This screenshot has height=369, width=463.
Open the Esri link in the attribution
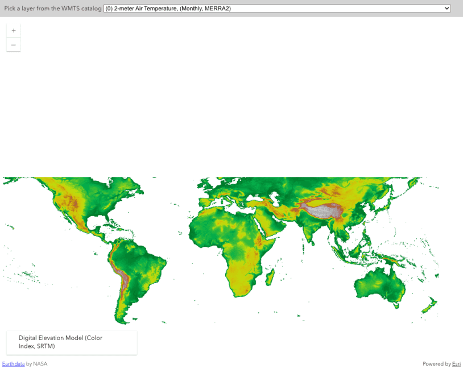[456, 364]
